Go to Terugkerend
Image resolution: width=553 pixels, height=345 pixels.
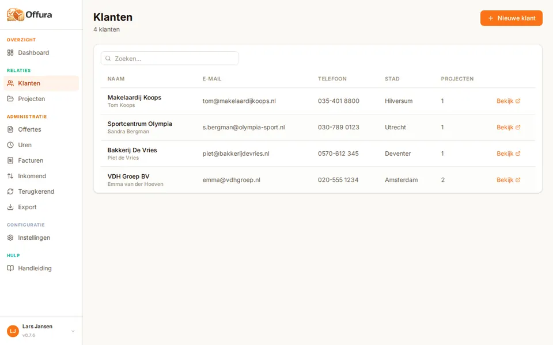coord(41,191)
